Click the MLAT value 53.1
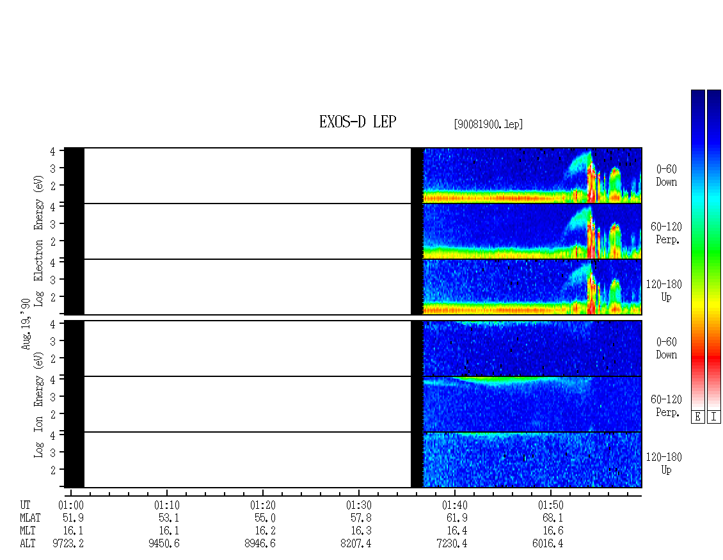Viewport: 723px width, 560px height. pos(169,518)
